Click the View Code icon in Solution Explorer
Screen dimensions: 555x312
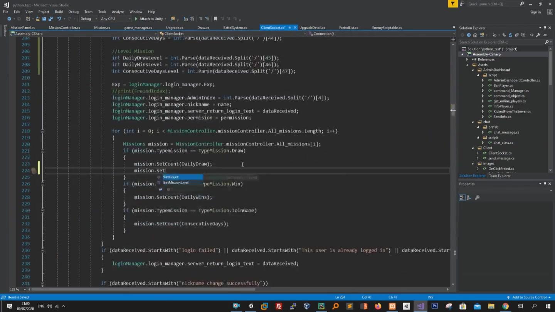click(x=532, y=35)
